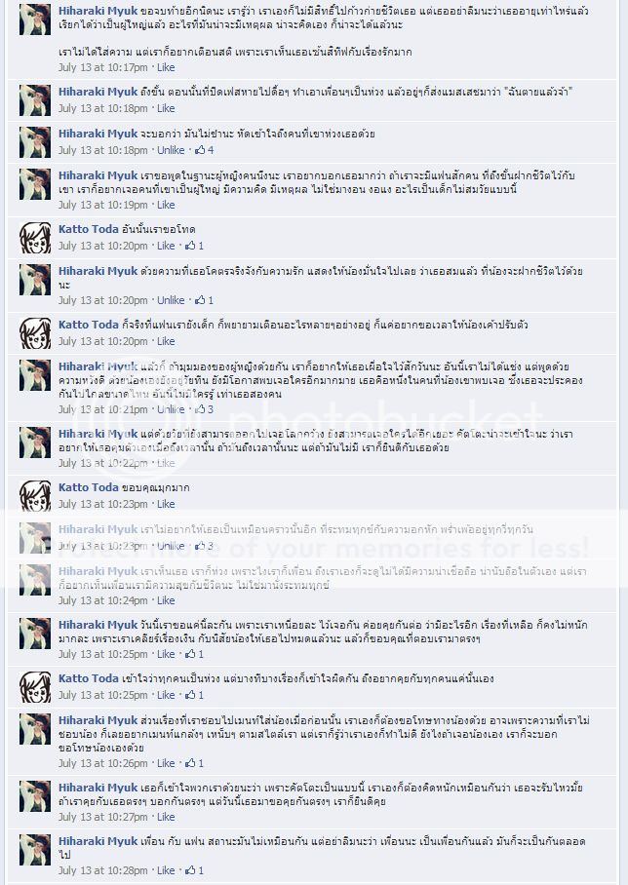Click the July 13 at 10:24pm timestamp
Viewport: 628px width, 885px height.
coord(102,600)
